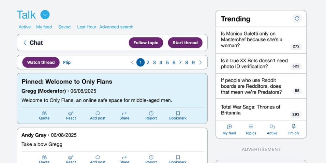Open the Last Hour tab
The height and width of the screenshot is (163, 326).
[x=86, y=27]
